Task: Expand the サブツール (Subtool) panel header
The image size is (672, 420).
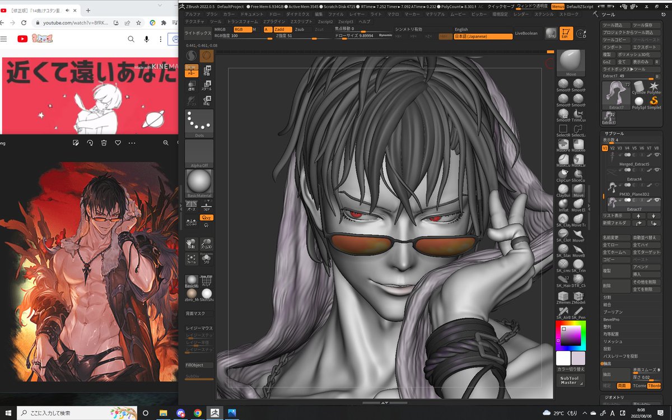Action: click(x=614, y=133)
